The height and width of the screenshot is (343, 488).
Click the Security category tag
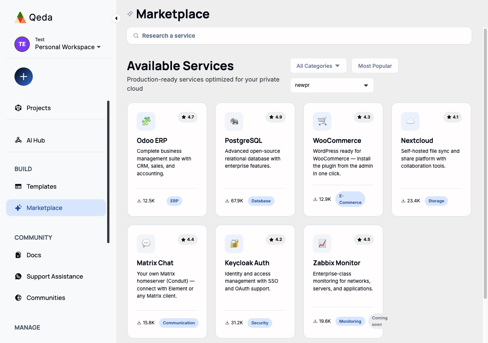click(260, 323)
